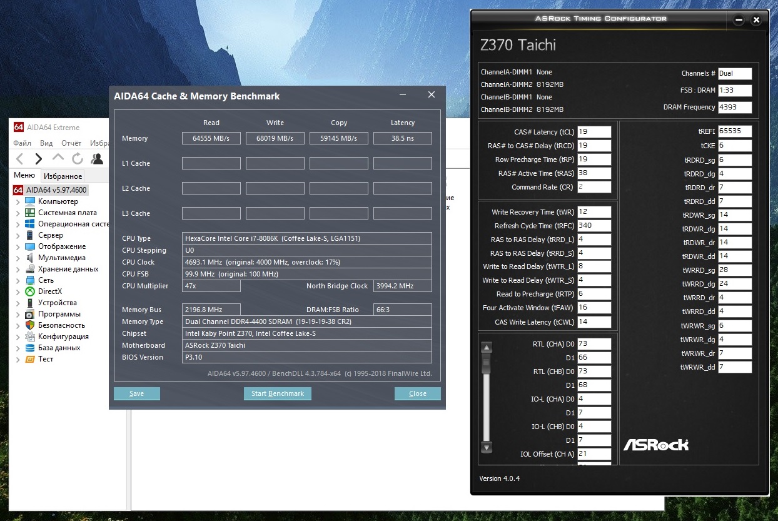Click the AIDA64 back navigation arrow
The image size is (778, 521).
(x=20, y=159)
